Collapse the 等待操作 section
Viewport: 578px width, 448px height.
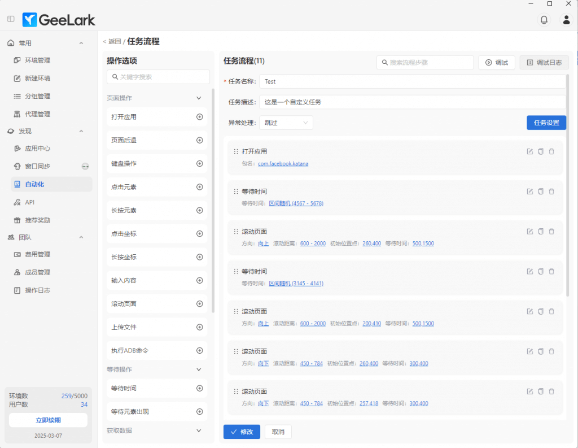(199, 369)
